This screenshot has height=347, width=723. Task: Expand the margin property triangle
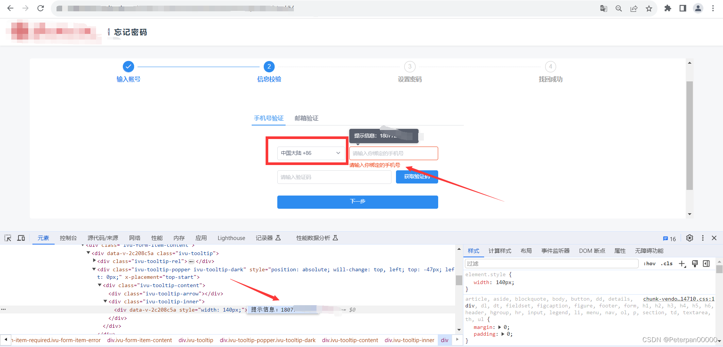point(500,327)
